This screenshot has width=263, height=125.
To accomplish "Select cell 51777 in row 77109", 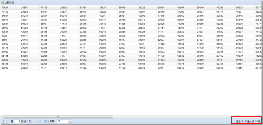I will click(225, 12).
